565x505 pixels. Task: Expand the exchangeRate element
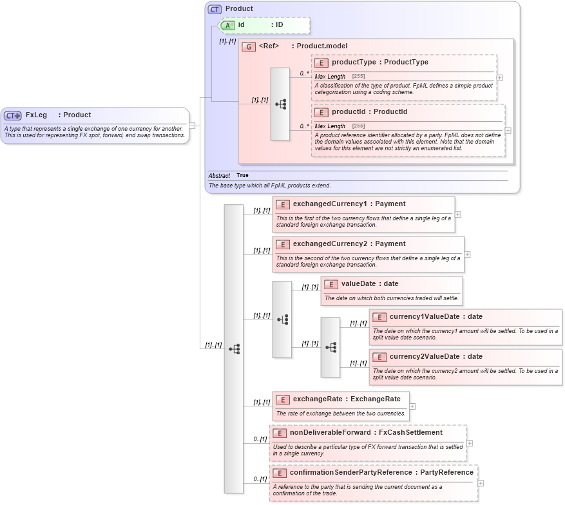412,406
